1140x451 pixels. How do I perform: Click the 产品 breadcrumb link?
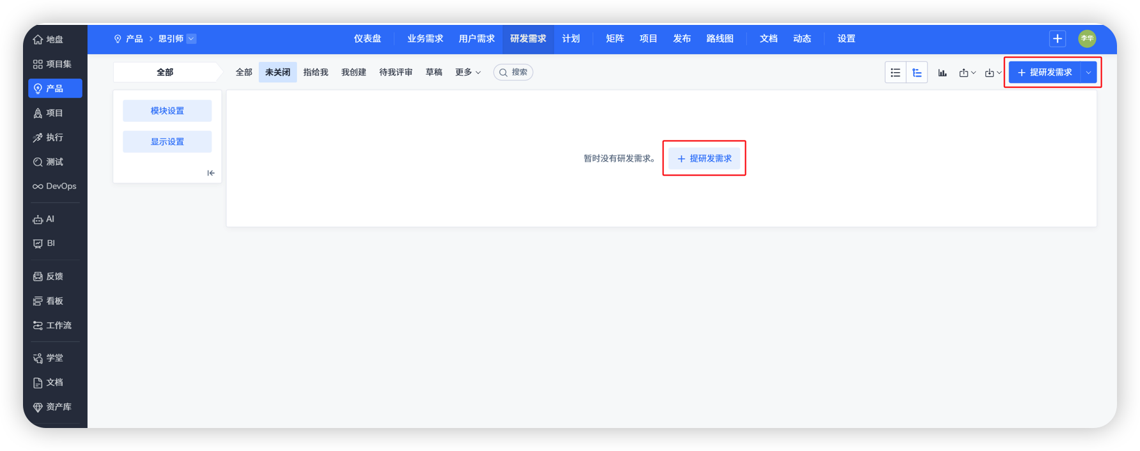click(134, 39)
